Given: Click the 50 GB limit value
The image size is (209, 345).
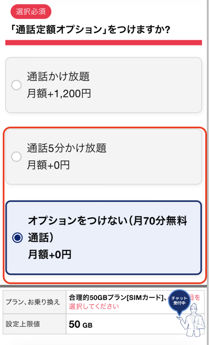Looking at the screenshot, I should (81, 324).
